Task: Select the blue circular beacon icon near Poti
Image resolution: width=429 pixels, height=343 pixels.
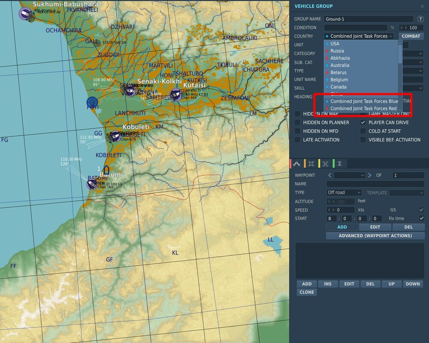Action: click(92, 102)
